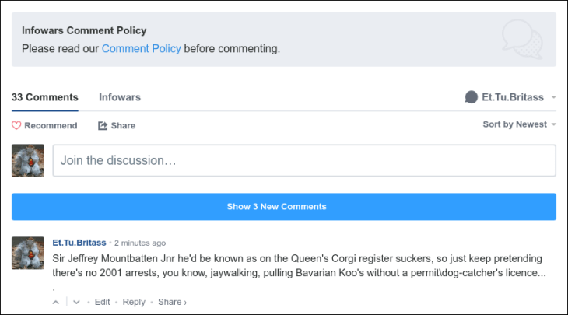
Task: Click the Share arrow icon near Recommend
Action: coord(103,125)
